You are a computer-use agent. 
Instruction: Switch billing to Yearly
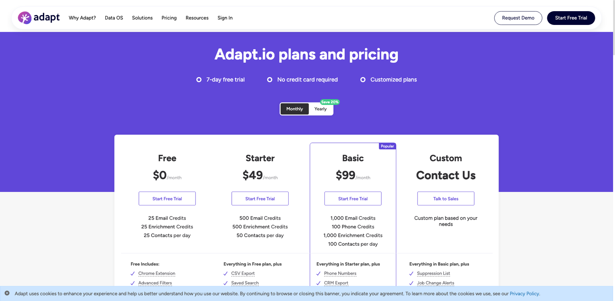pyautogui.click(x=321, y=109)
